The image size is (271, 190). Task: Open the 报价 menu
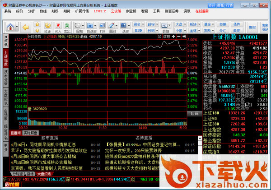19,11
